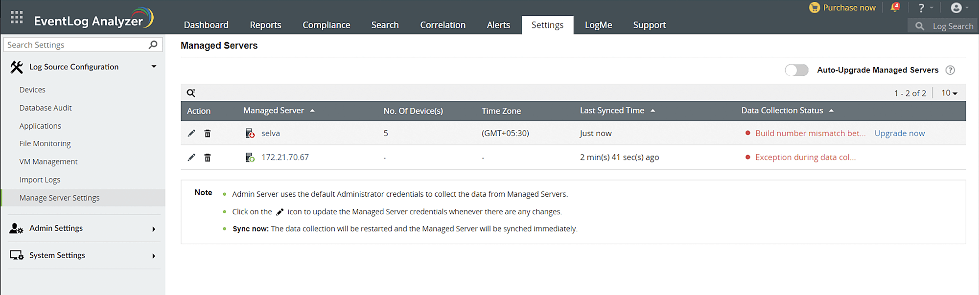Sort by Managed Server column
This screenshot has height=295, width=979.
[x=279, y=111]
